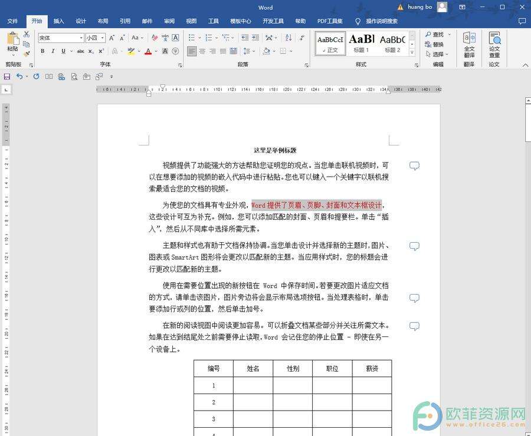Click the Cut scissors icon

click(27, 34)
